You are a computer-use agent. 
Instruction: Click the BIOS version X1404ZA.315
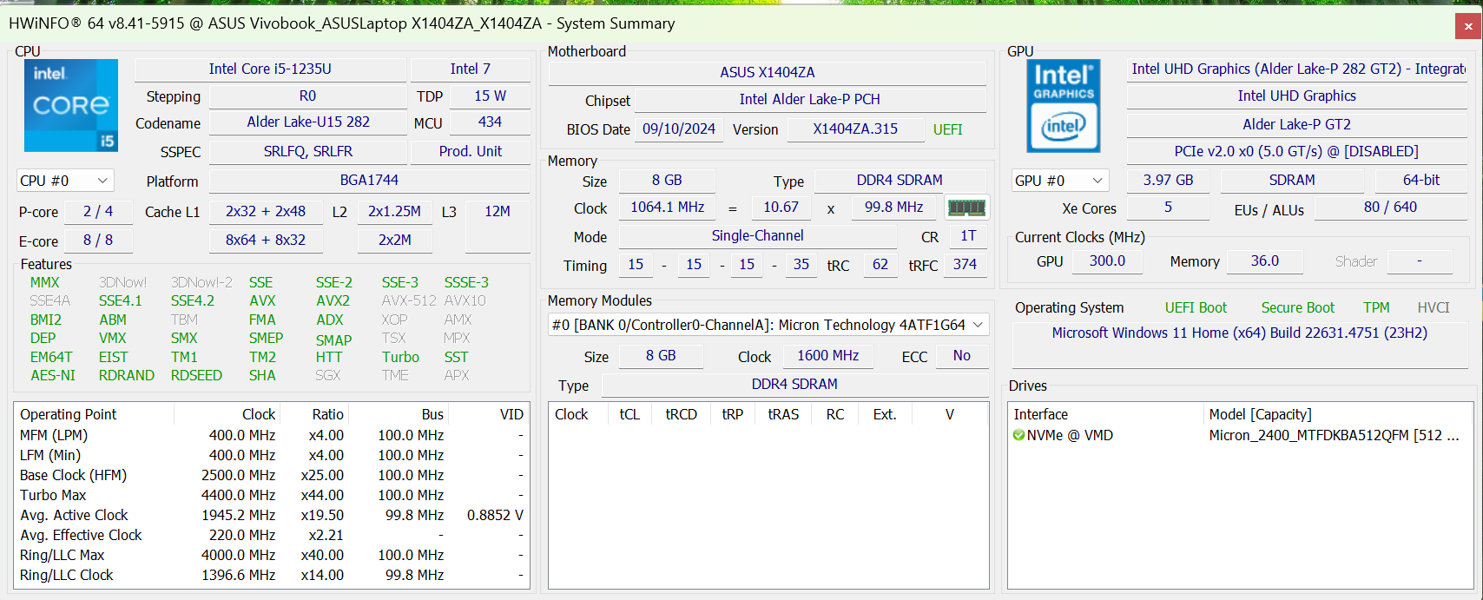tap(855, 129)
